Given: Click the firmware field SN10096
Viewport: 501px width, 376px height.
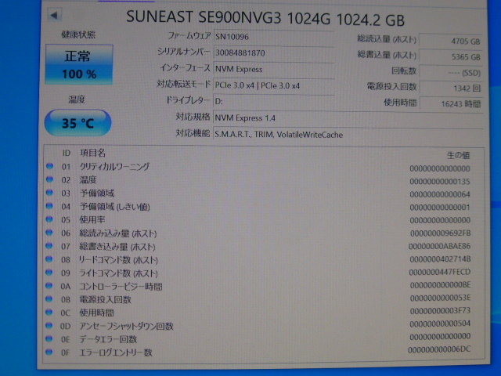Looking at the screenshot, I should coord(274,37).
